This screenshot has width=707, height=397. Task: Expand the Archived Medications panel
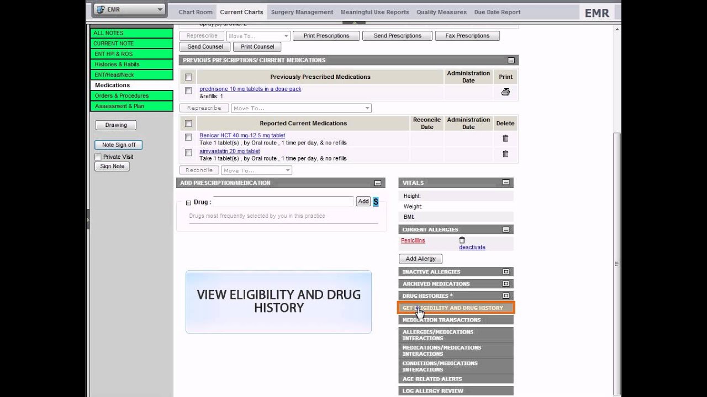pos(506,284)
